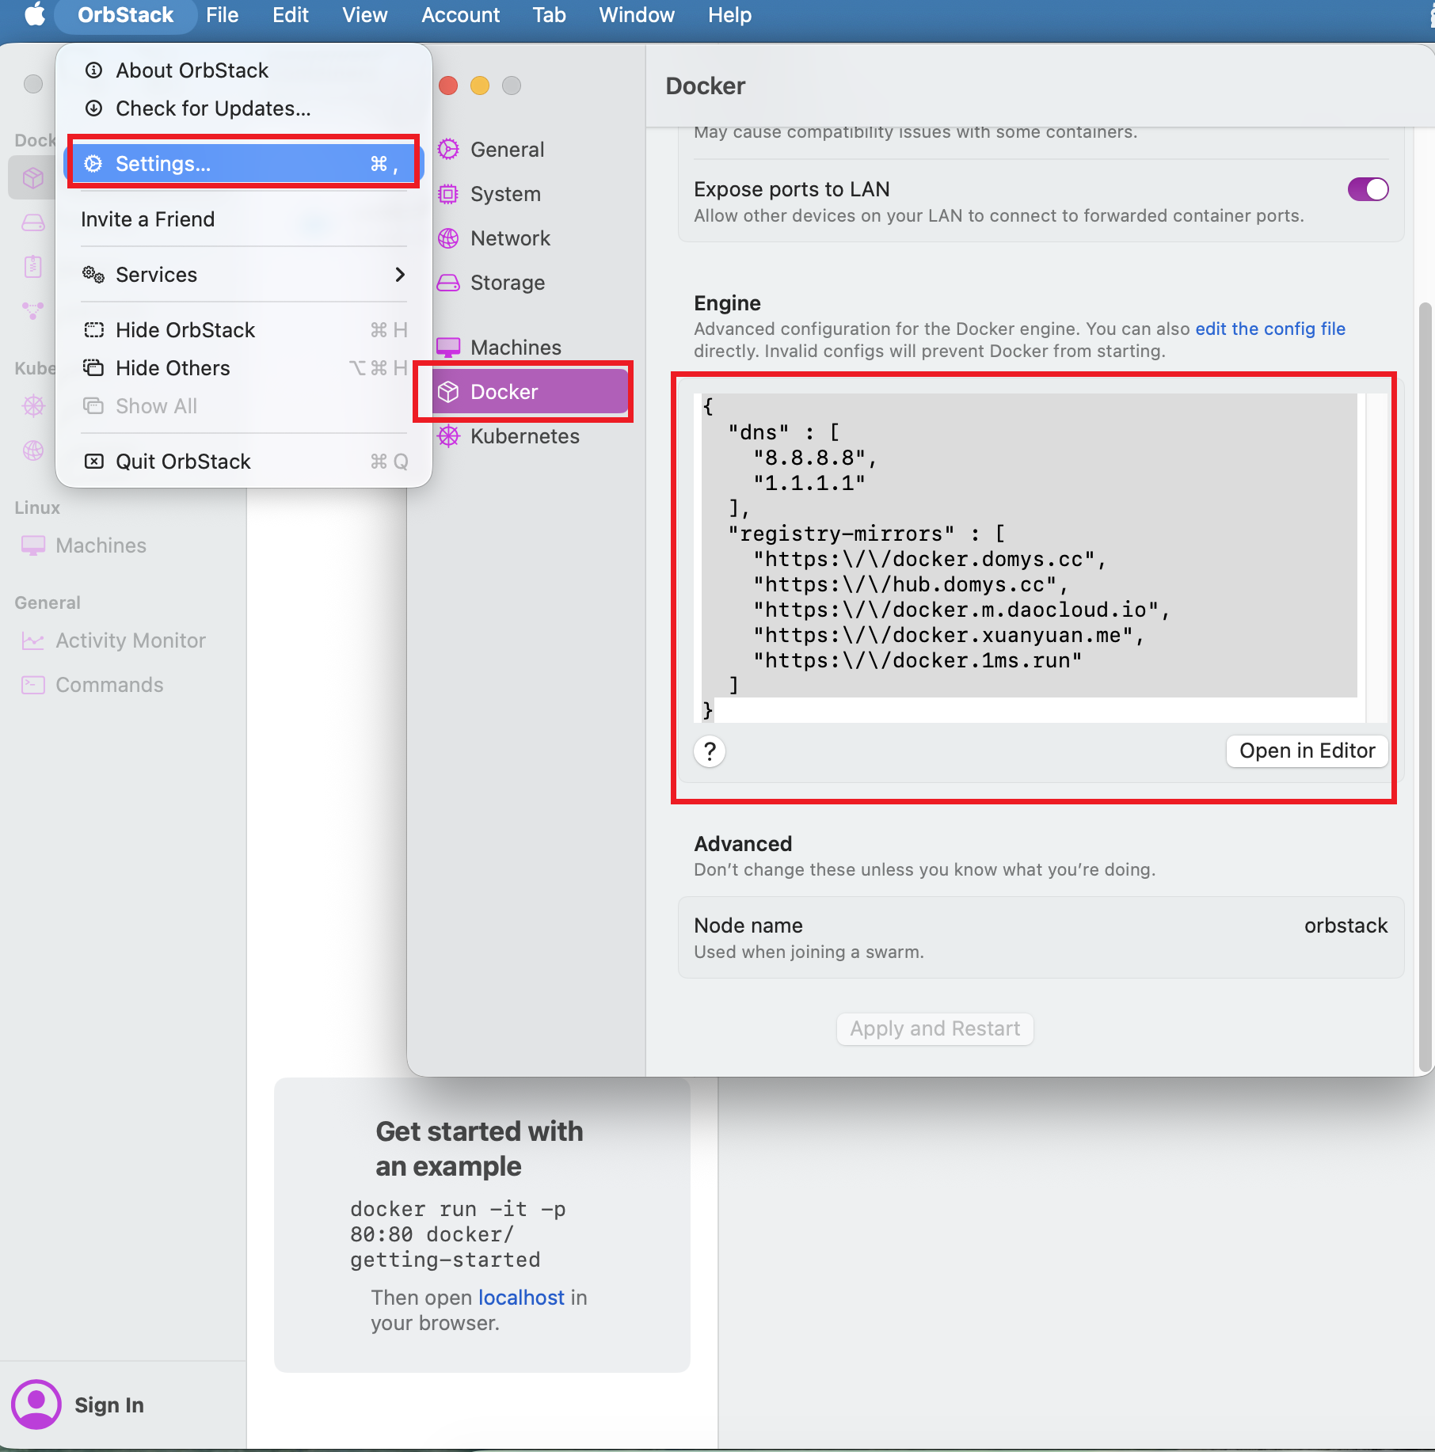Click the System chip icon
1435x1452 pixels.
[448, 194]
